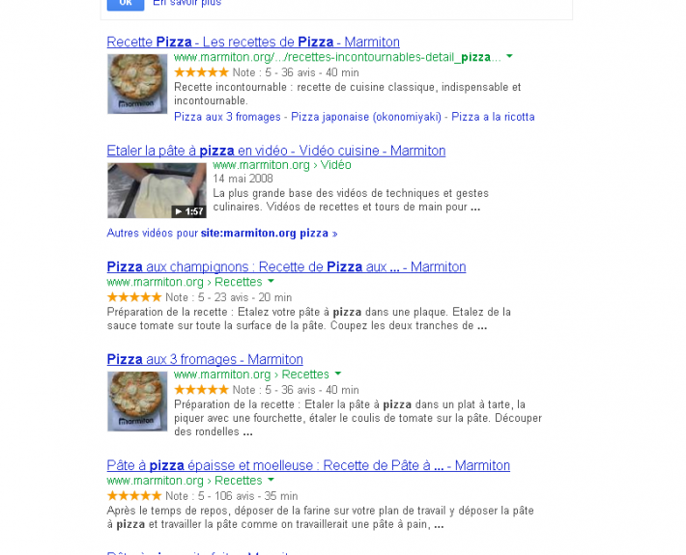Open the 'Pizza japonaise (okonomiyaki)' sitelink
Image resolution: width=686 pixels, height=555 pixels.
[x=366, y=117]
